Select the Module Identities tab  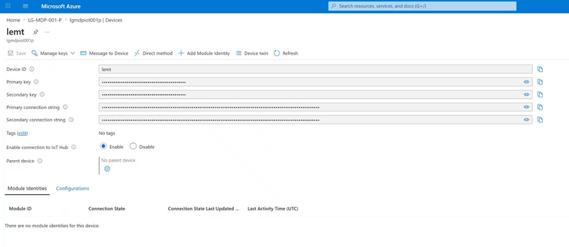click(x=27, y=189)
